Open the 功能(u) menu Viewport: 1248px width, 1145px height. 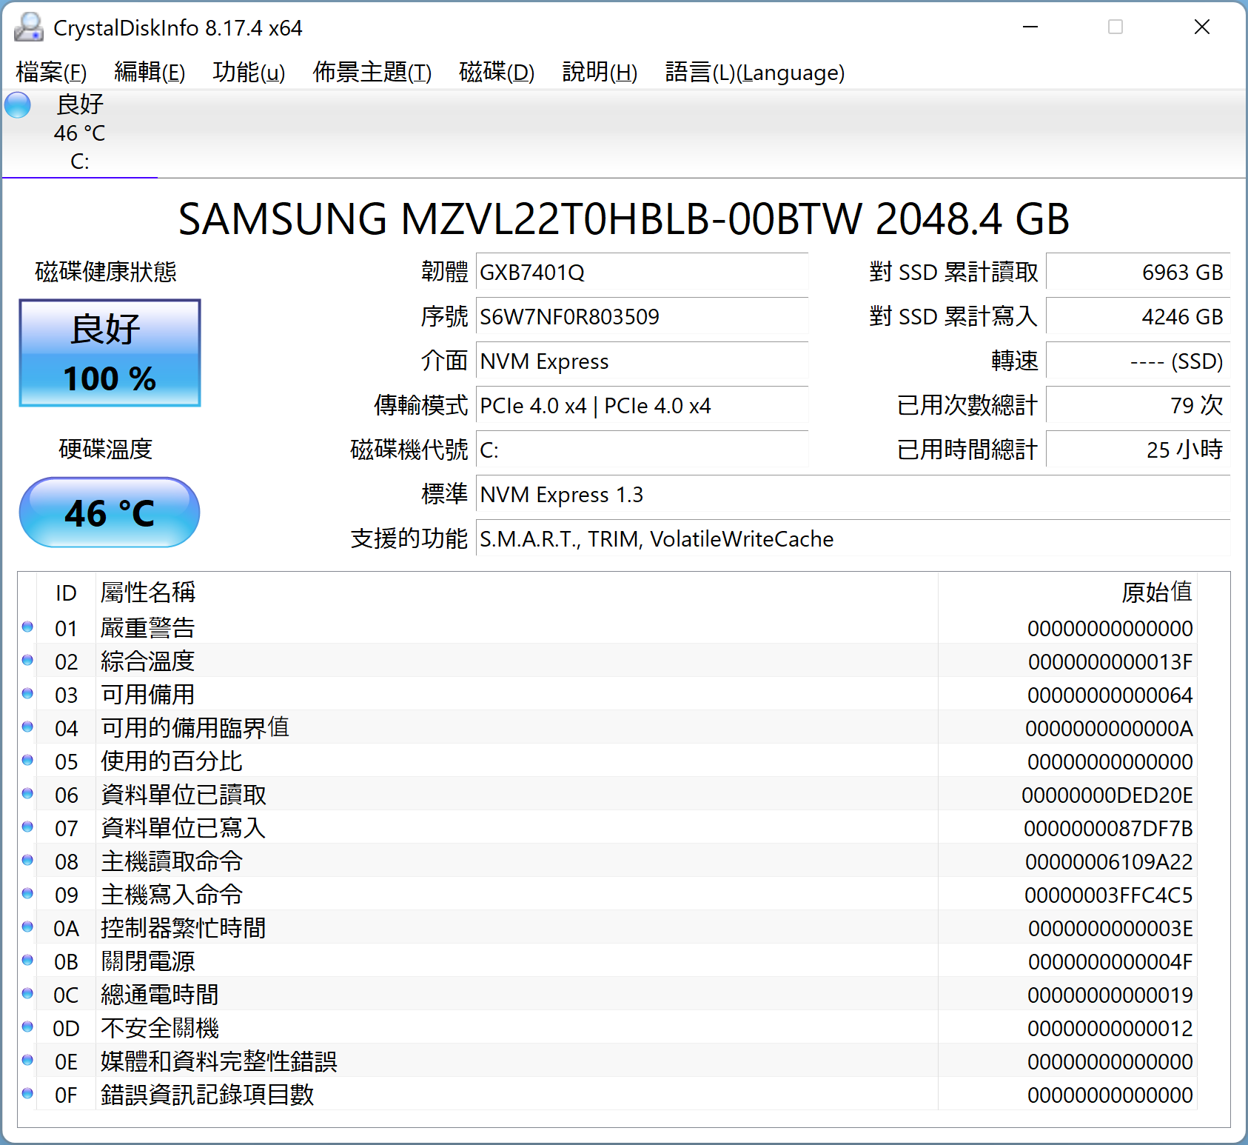249,73
